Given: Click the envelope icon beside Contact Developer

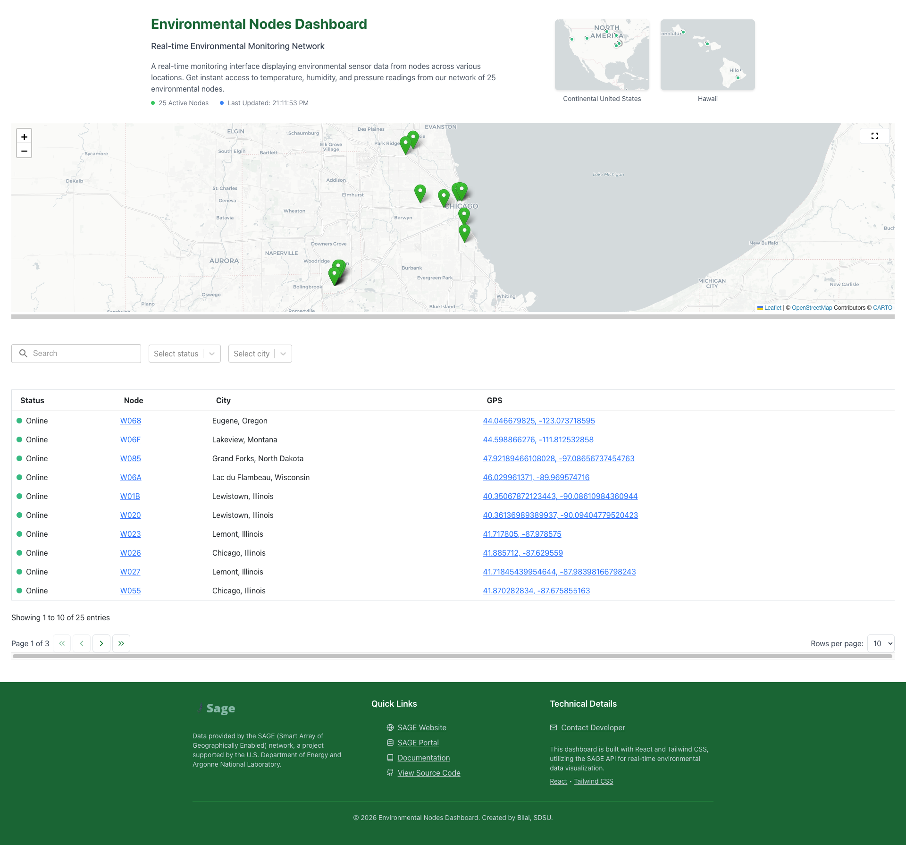Looking at the screenshot, I should point(553,727).
